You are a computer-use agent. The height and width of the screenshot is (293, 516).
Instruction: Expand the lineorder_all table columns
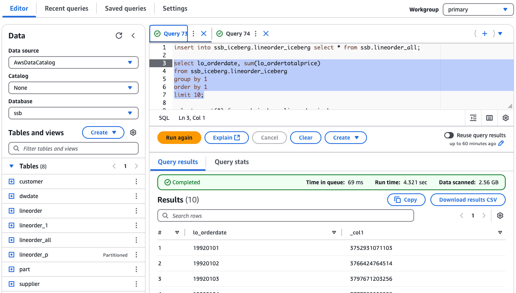pyautogui.click(x=11, y=240)
